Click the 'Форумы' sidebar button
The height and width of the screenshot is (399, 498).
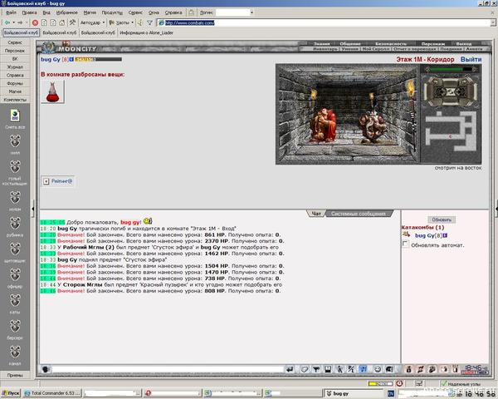(15, 83)
